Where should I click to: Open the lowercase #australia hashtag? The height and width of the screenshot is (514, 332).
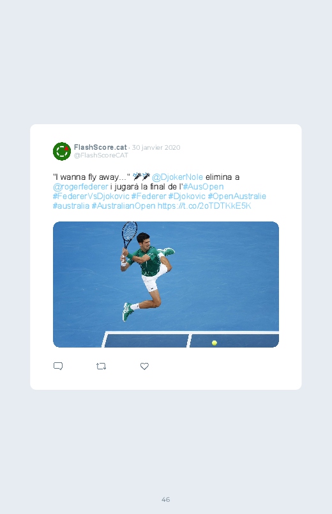[x=71, y=205]
